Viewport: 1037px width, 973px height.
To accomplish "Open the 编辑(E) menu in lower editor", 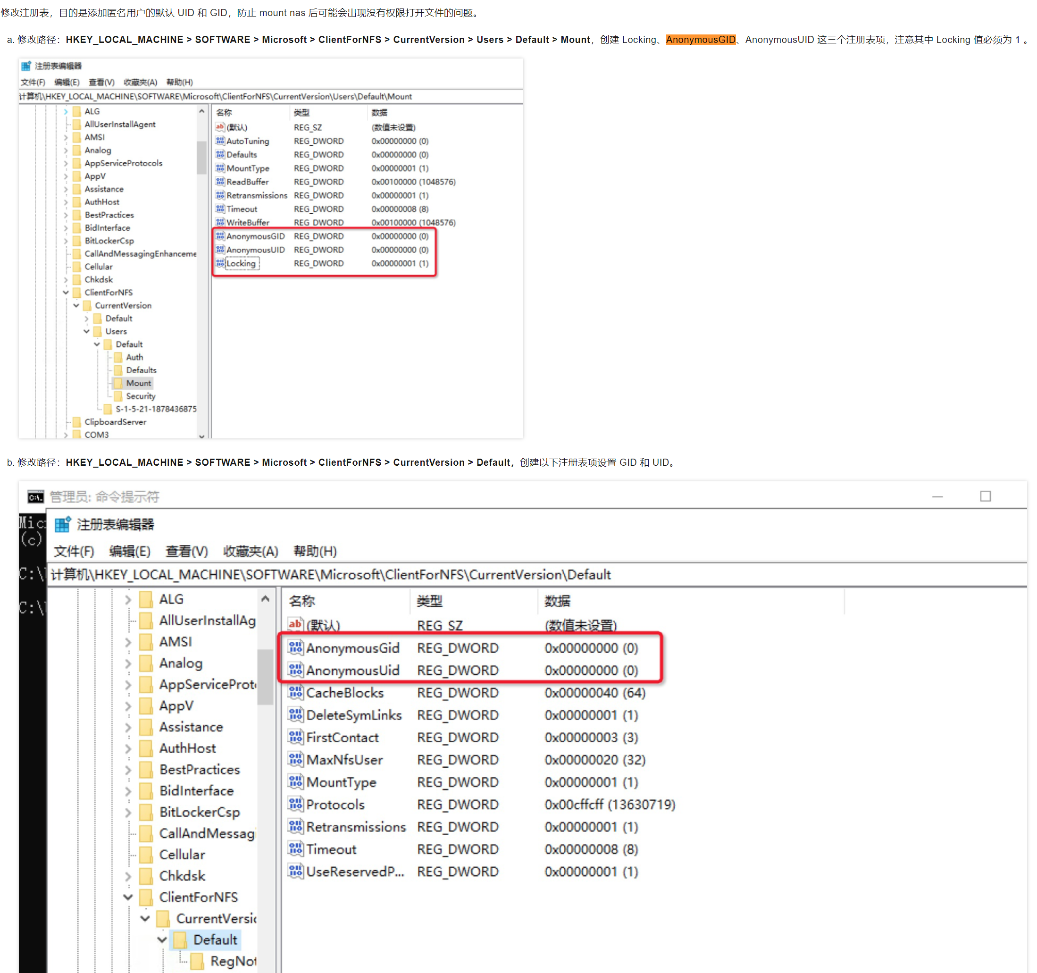I will coord(129,552).
